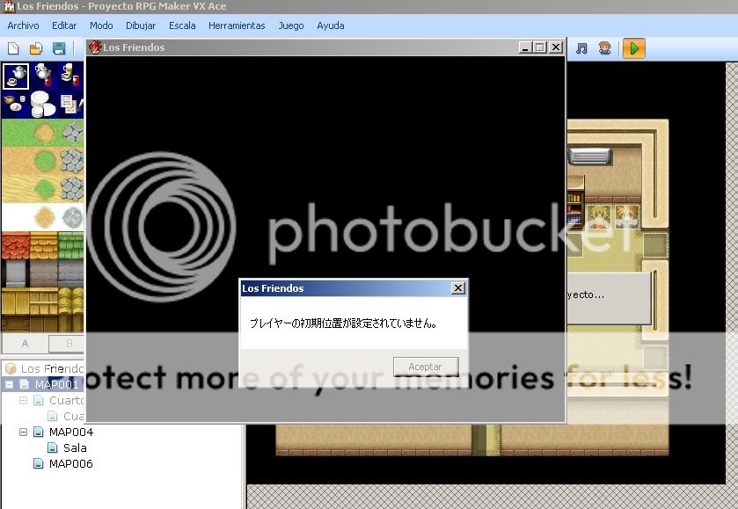The width and height of the screenshot is (738, 509).
Task: Select the teapot and cup tile
Action: pyautogui.click(x=15, y=76)
